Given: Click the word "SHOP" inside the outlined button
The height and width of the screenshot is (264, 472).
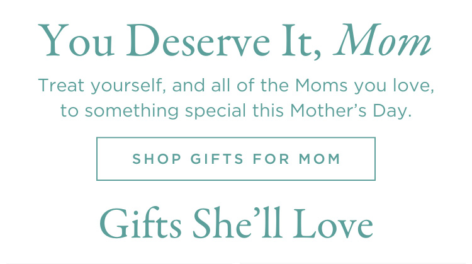Looking at the screenshot, I should (157, 159).
